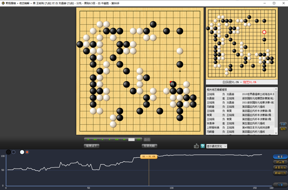Viewport: 288px width, 190px height.
Task: Toggle the dark blue ring chart legend
Action: point(14,152)
